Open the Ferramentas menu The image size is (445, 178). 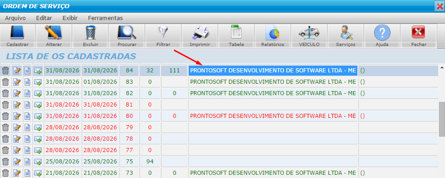pos(105,18)
